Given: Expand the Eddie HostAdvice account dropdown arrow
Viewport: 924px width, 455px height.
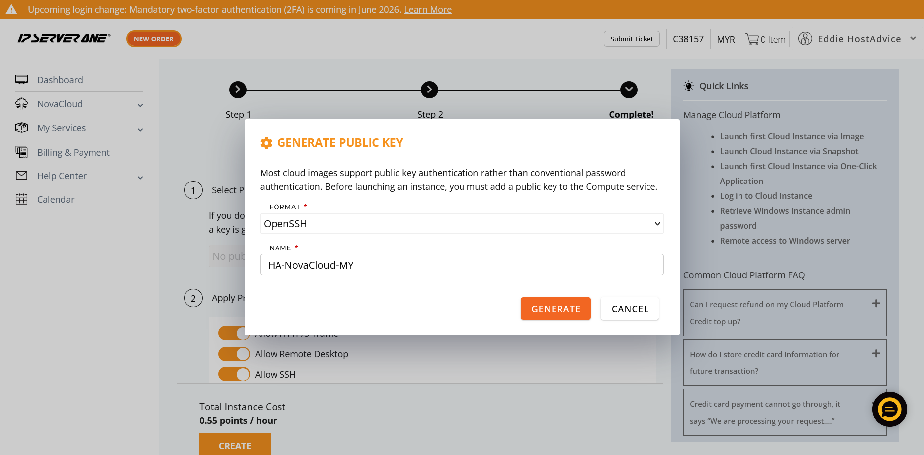Looking at the screenshot, I should point(913,39).
